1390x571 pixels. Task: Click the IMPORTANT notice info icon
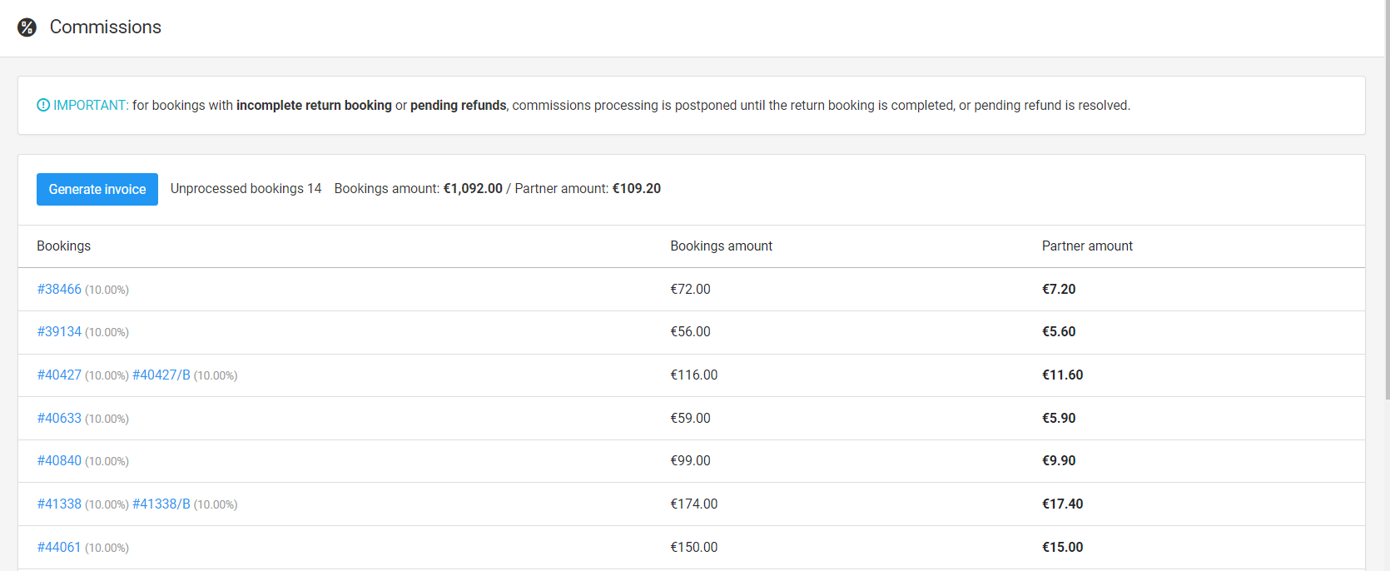pos(43,105)
